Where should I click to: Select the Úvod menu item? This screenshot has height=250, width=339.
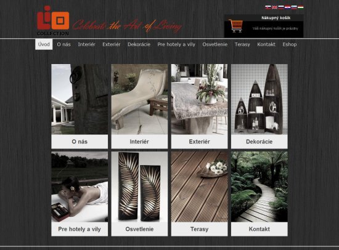[x=44, y=44]
